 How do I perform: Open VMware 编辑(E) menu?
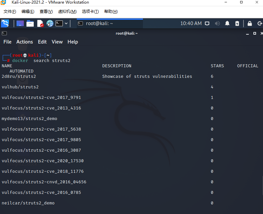pos(28,12)
